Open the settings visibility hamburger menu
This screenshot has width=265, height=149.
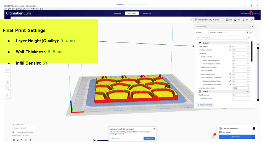[249, 38]
